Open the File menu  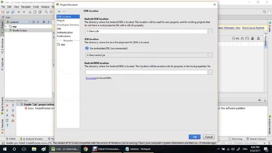3,7
